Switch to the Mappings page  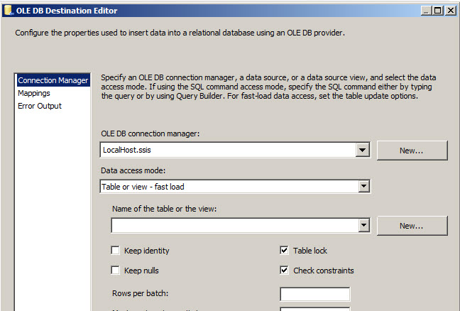[x=33, y=93]
